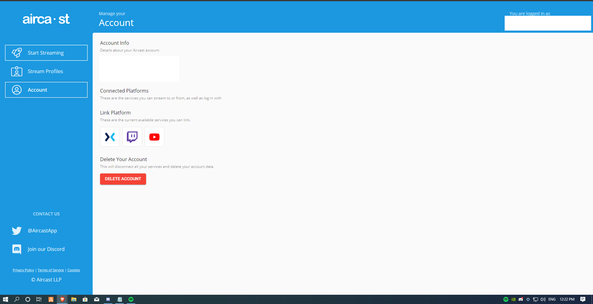Click the Start Streaming rocket icon
Image resolution: width=593 pixels, height=304 pixels.
[17, 53]
